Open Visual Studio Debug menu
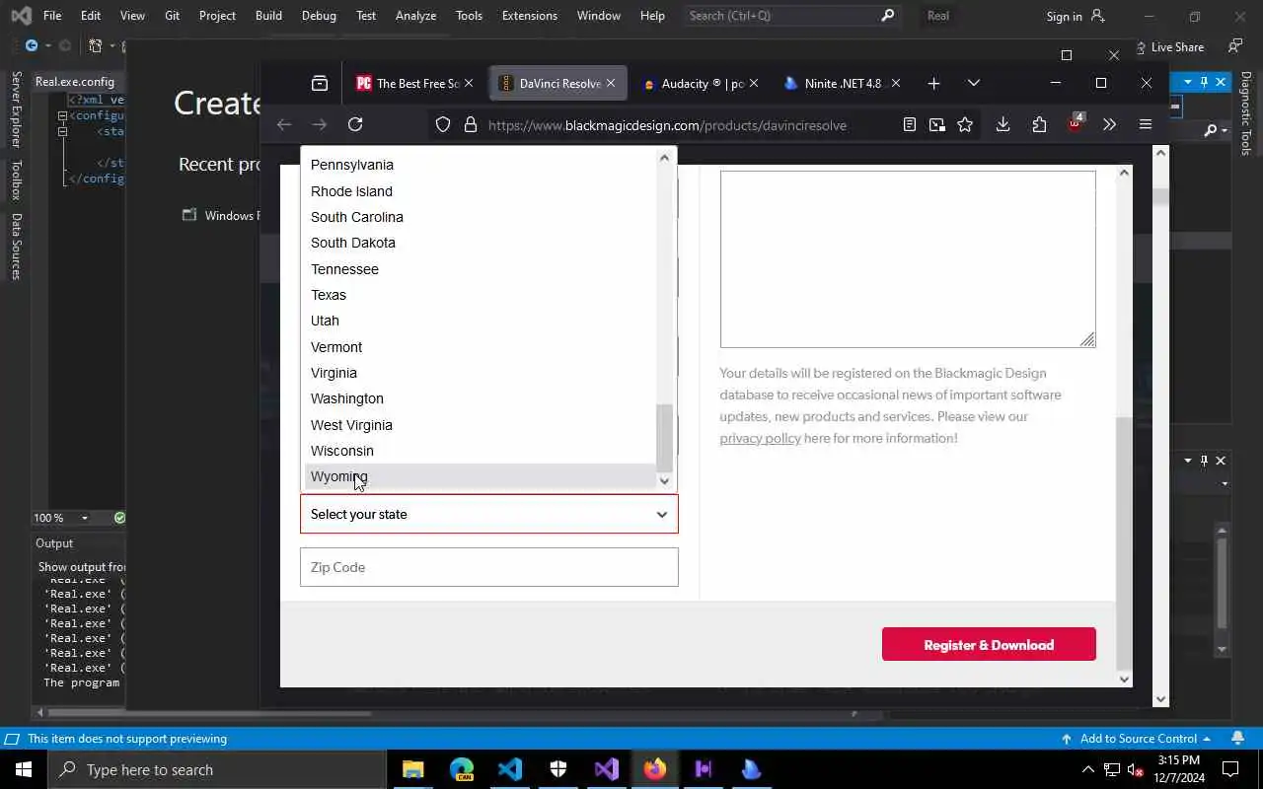 tap(319, 16)
